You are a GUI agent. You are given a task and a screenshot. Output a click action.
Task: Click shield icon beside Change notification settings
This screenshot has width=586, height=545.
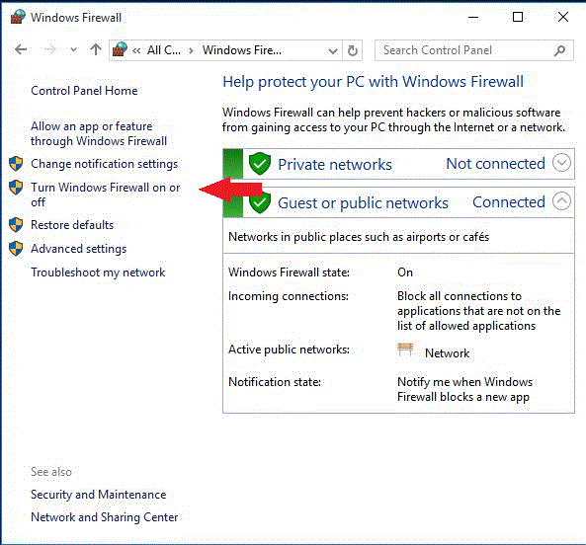coord(16,164)
